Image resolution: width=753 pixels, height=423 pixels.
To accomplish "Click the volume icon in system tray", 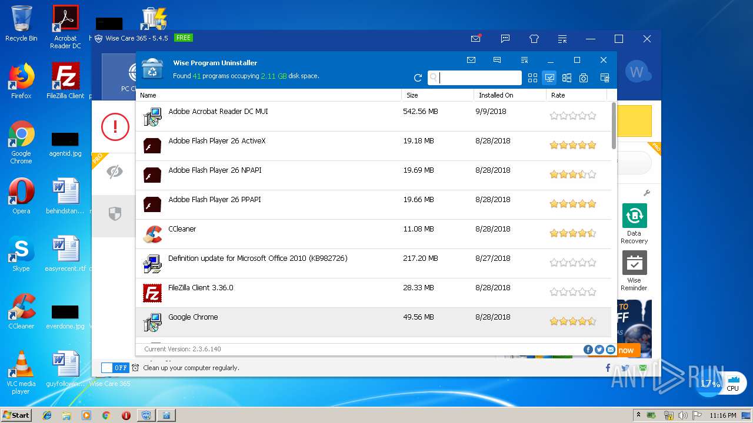I will tap(683, 415).
